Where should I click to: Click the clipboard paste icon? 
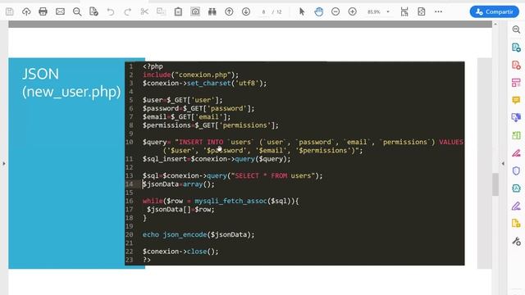pyautogui.click(x=178, y=11)
